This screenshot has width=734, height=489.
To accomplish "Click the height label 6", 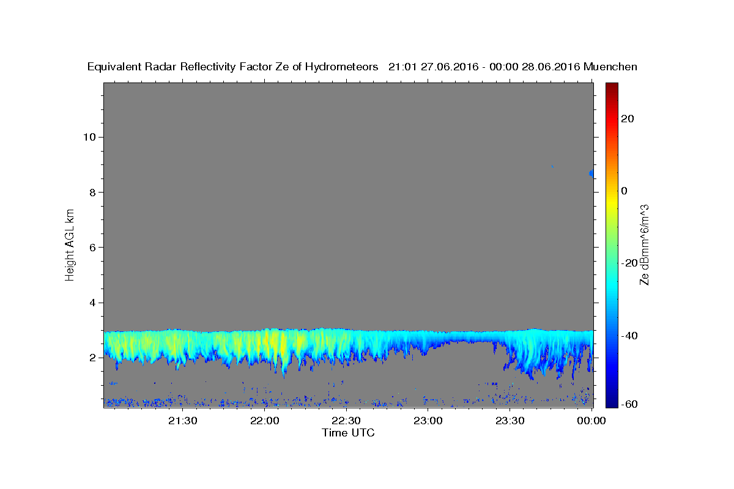I will (x=93, y=248).
